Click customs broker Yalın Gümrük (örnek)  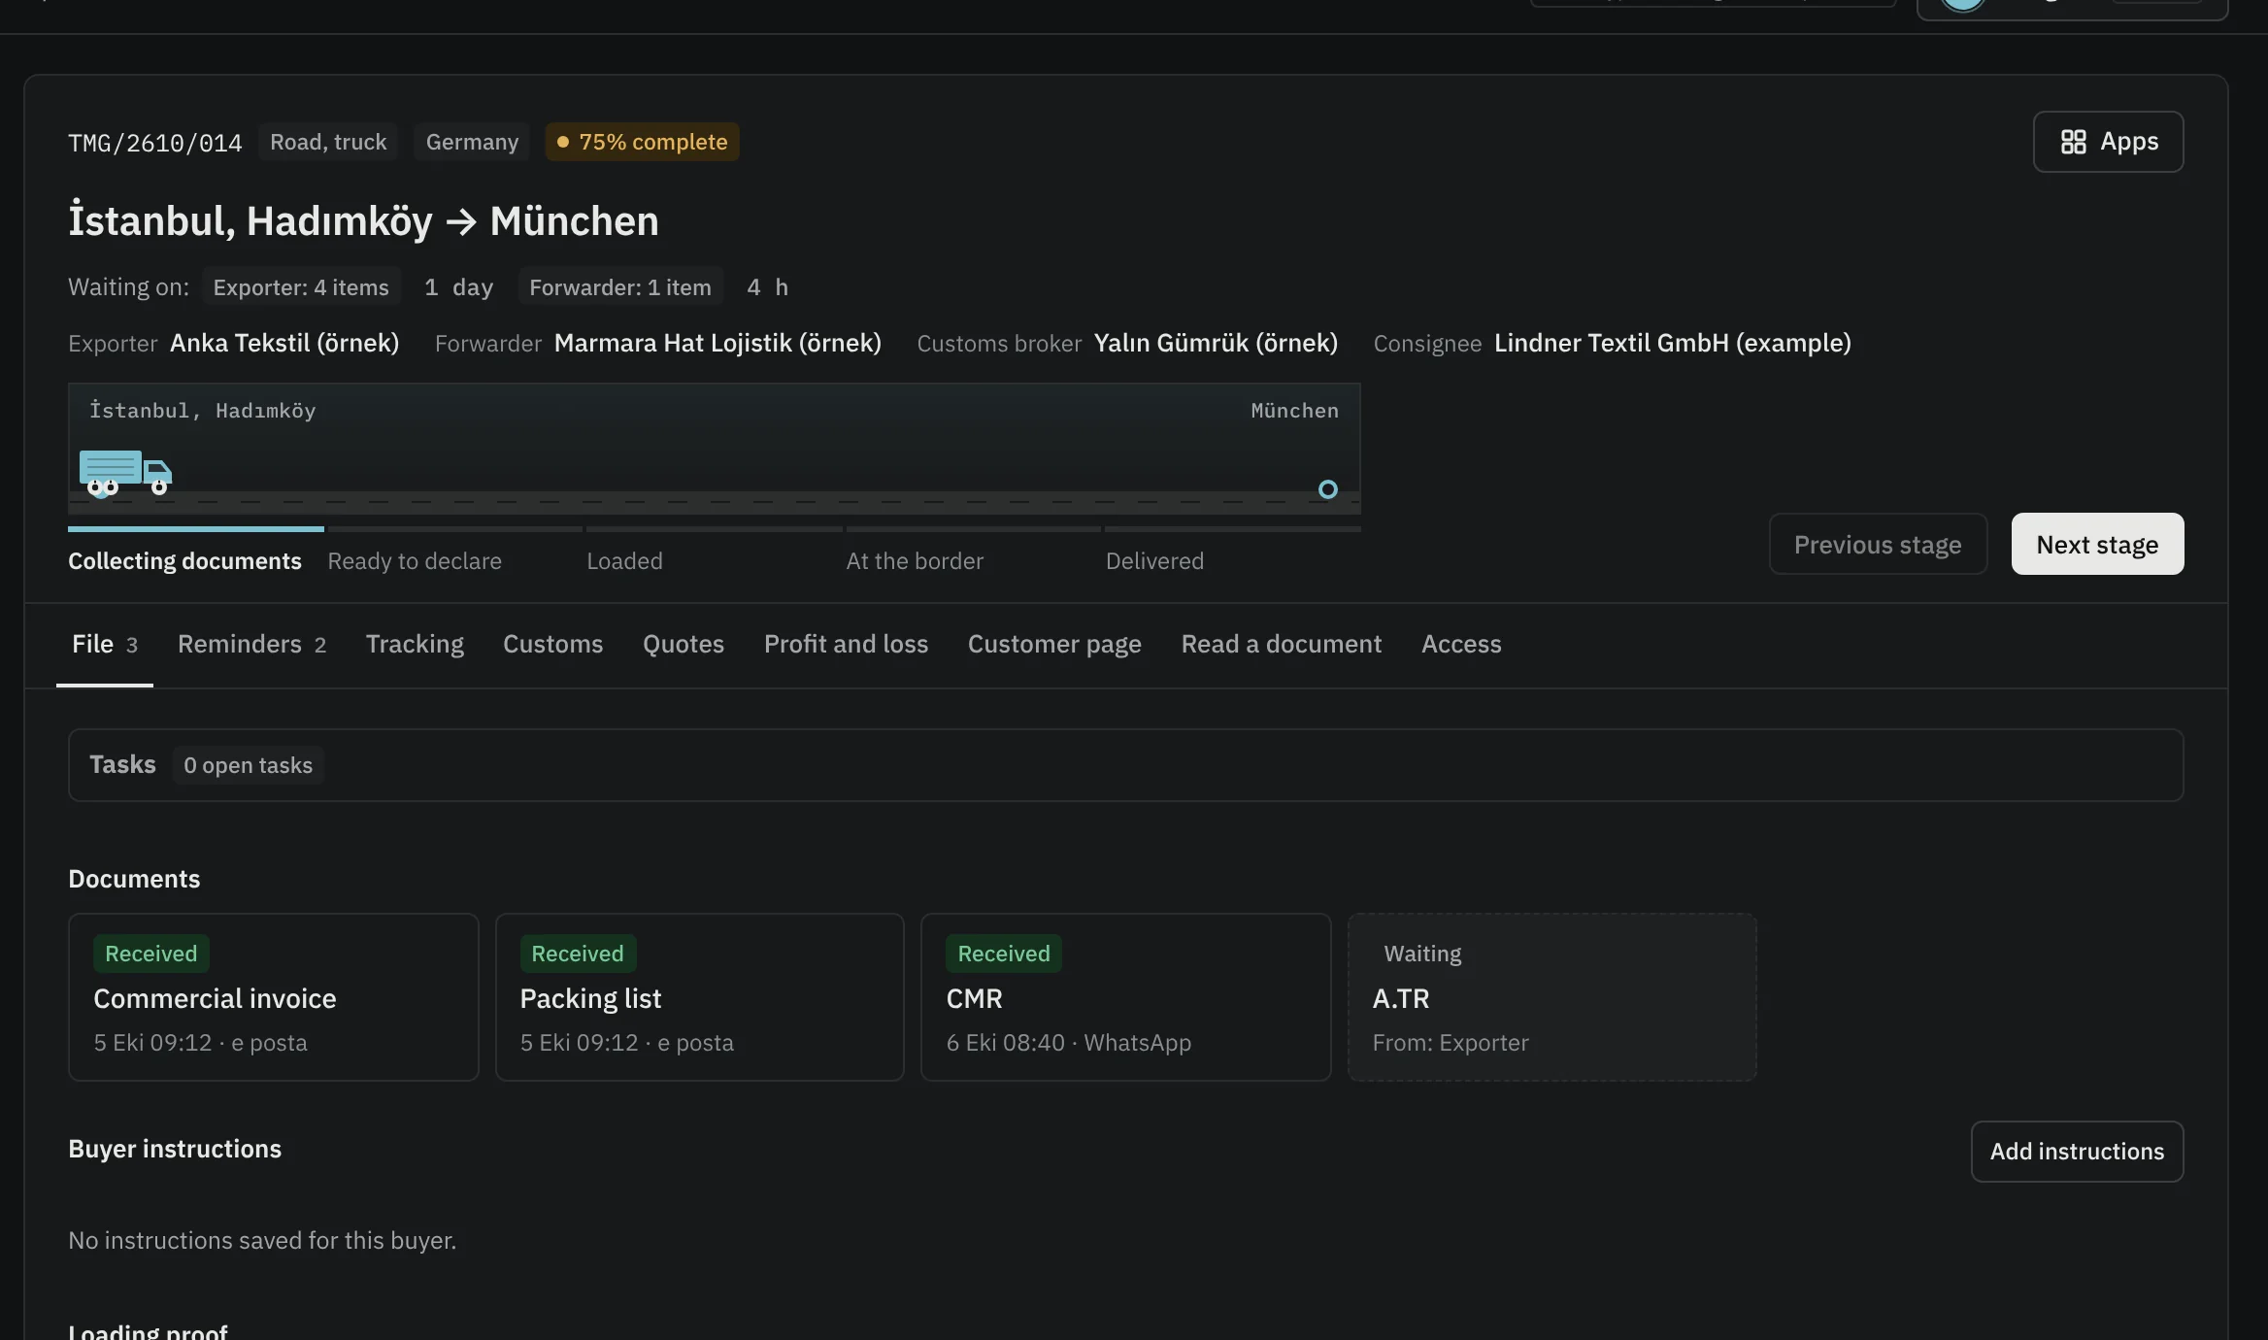point(1216,343)
